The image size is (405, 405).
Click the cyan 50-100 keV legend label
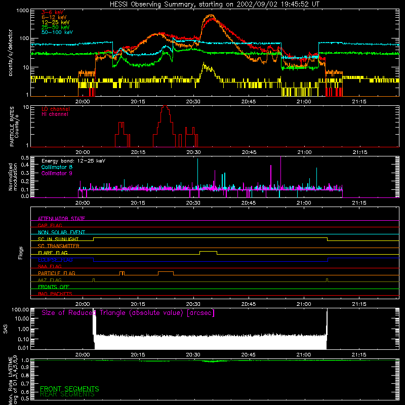click(57, 32)
